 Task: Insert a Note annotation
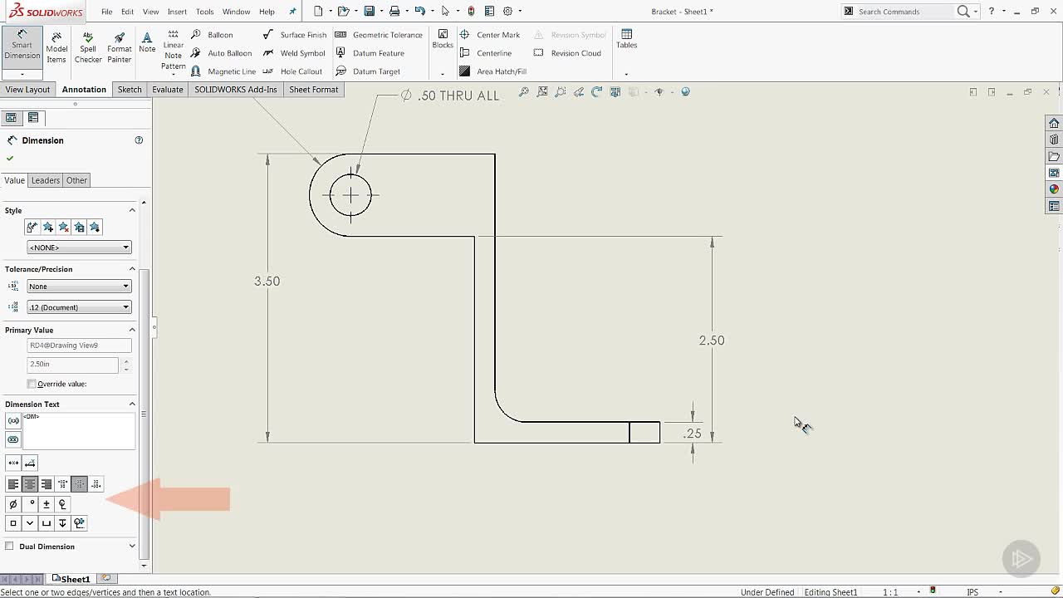point(147,42)
